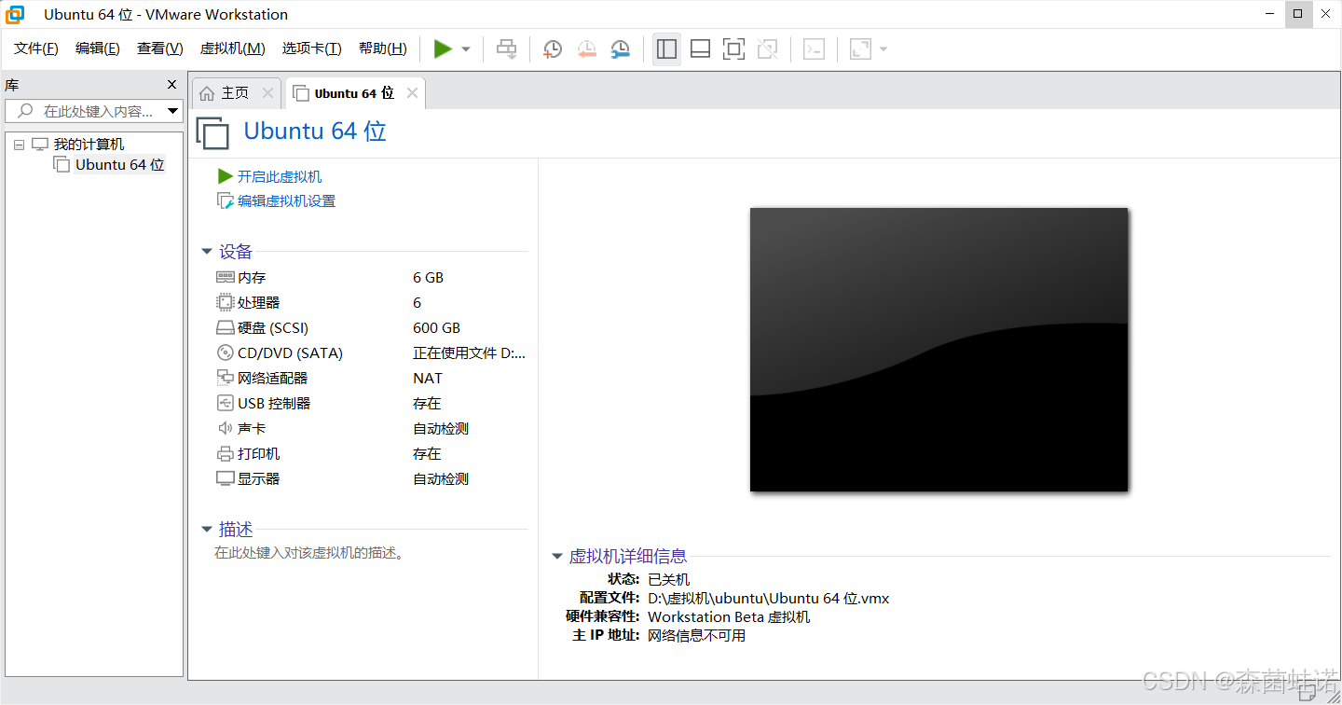Click the 硬盘 (SCSI) disk icon

click(x=225, y=328)
